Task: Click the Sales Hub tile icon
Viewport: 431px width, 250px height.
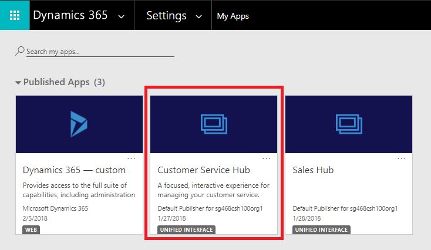Action: [x=348, y=124]
